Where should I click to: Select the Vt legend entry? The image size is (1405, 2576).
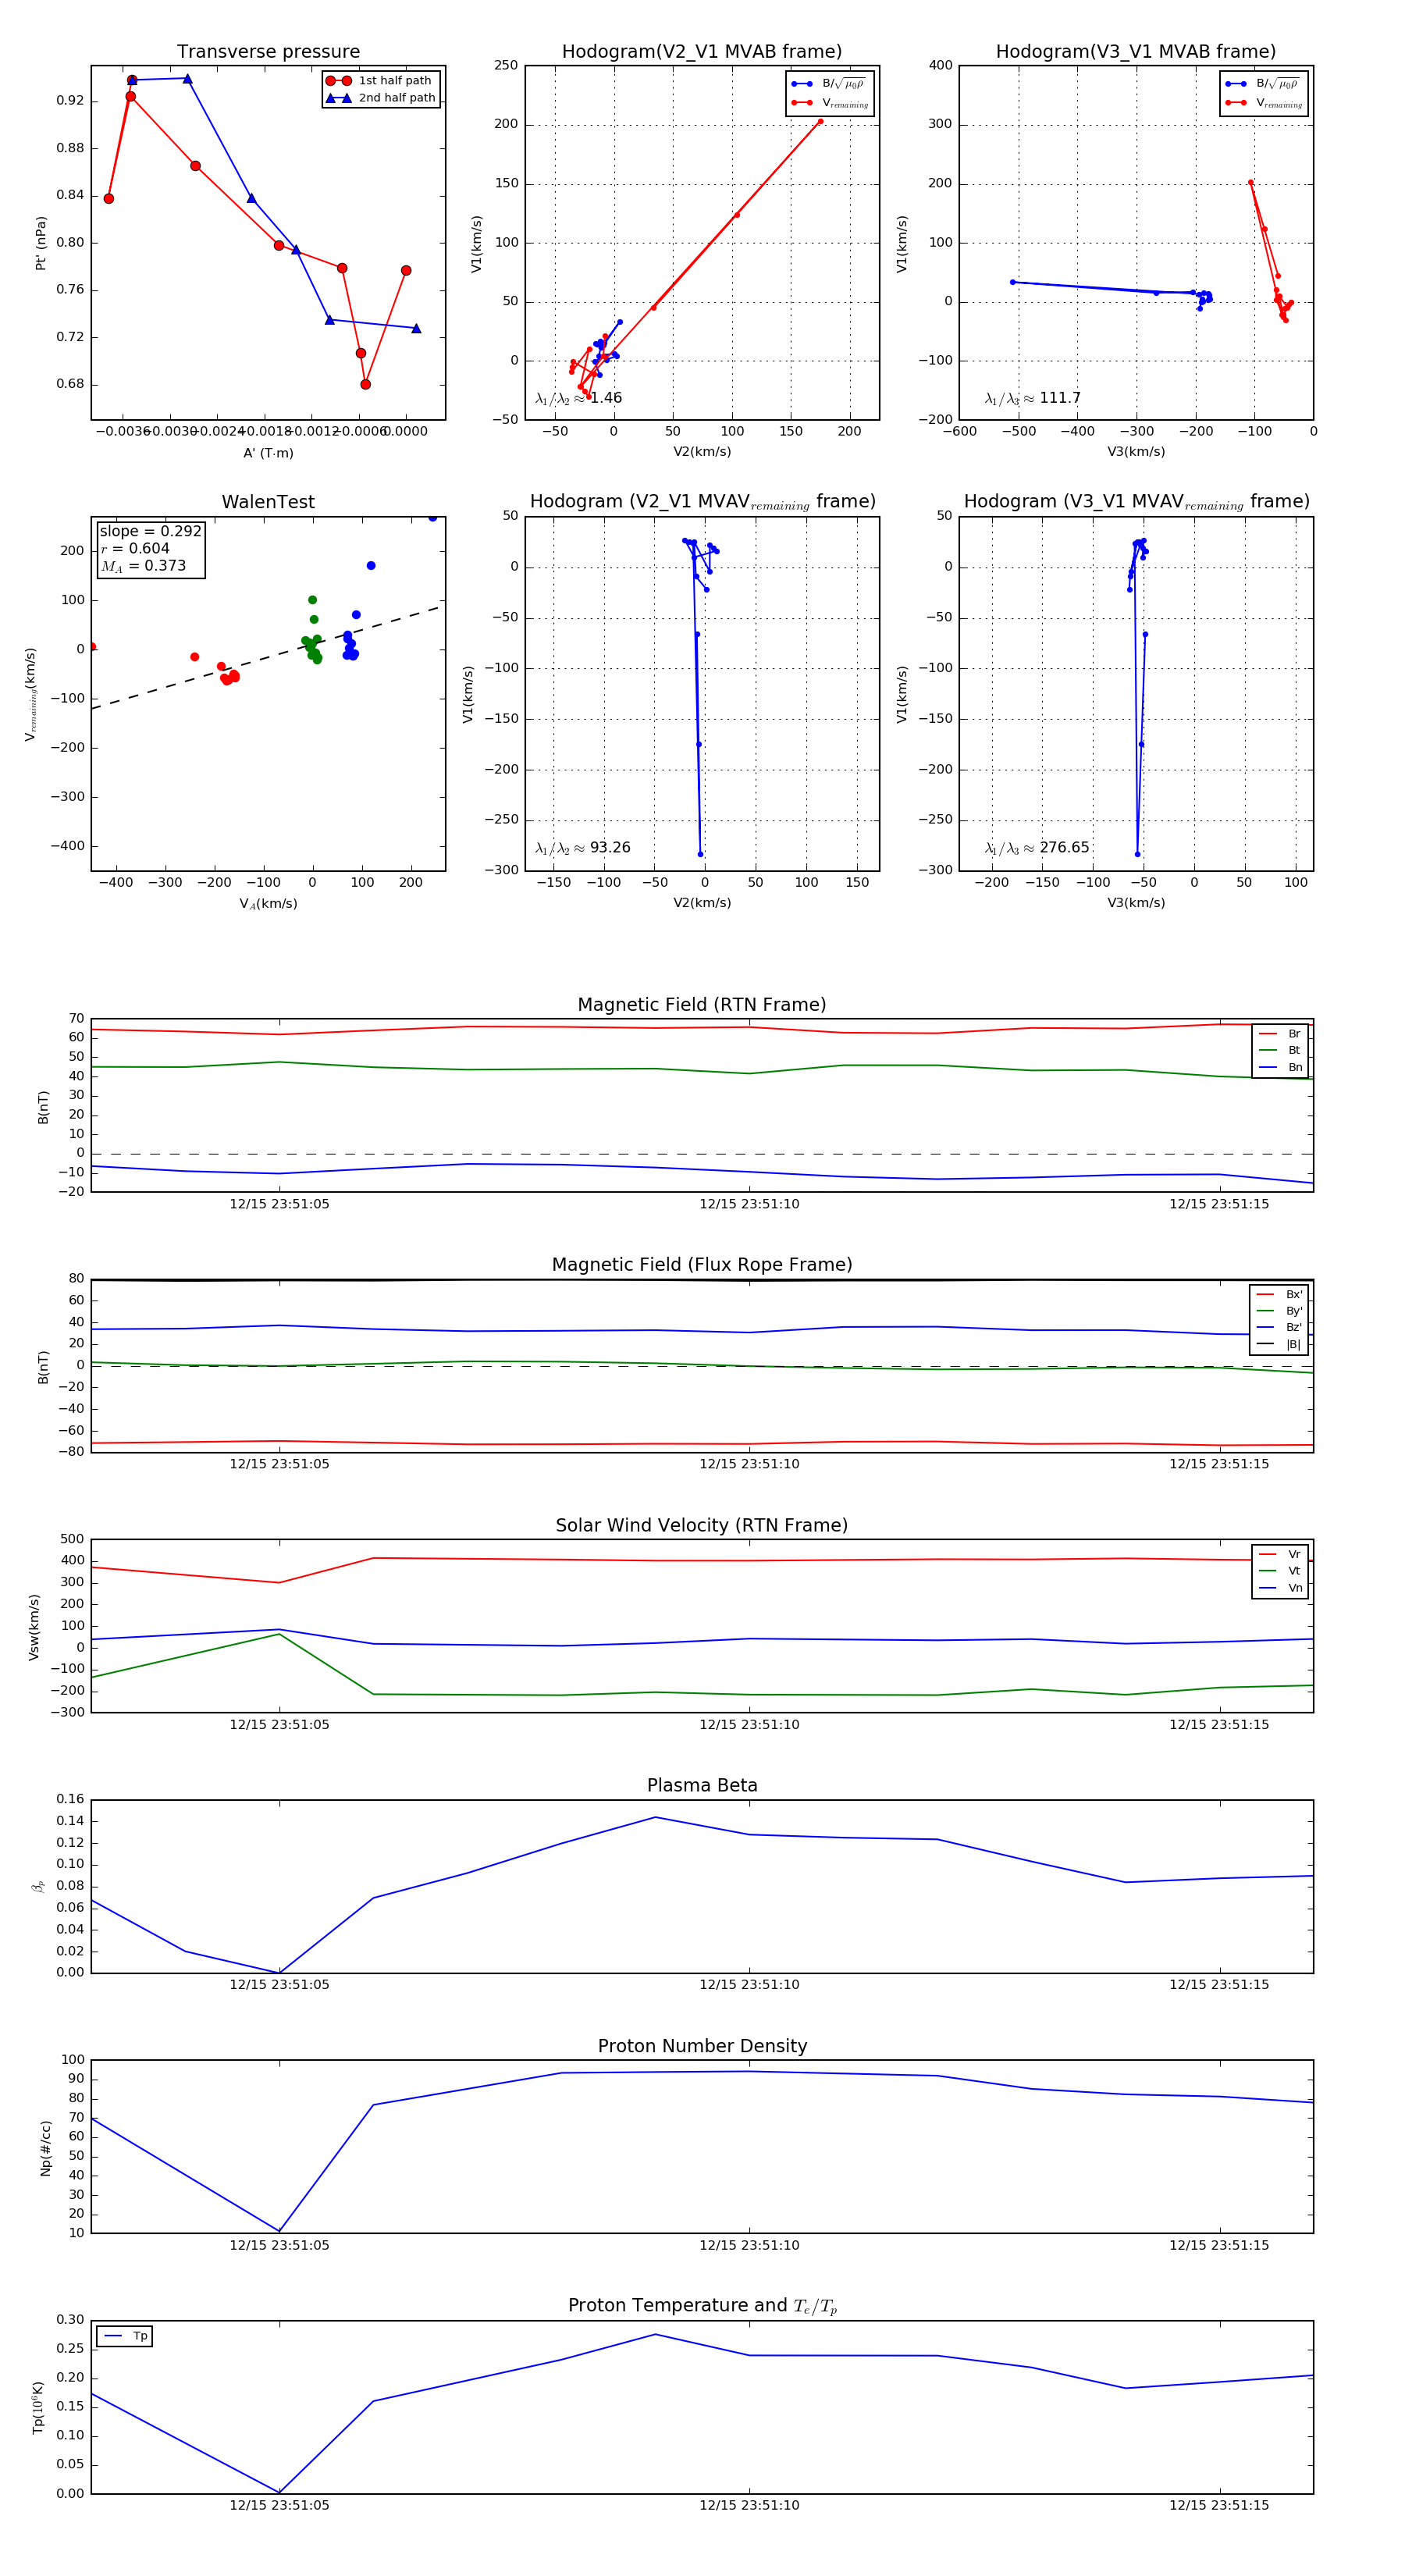pos(1281,1571)
